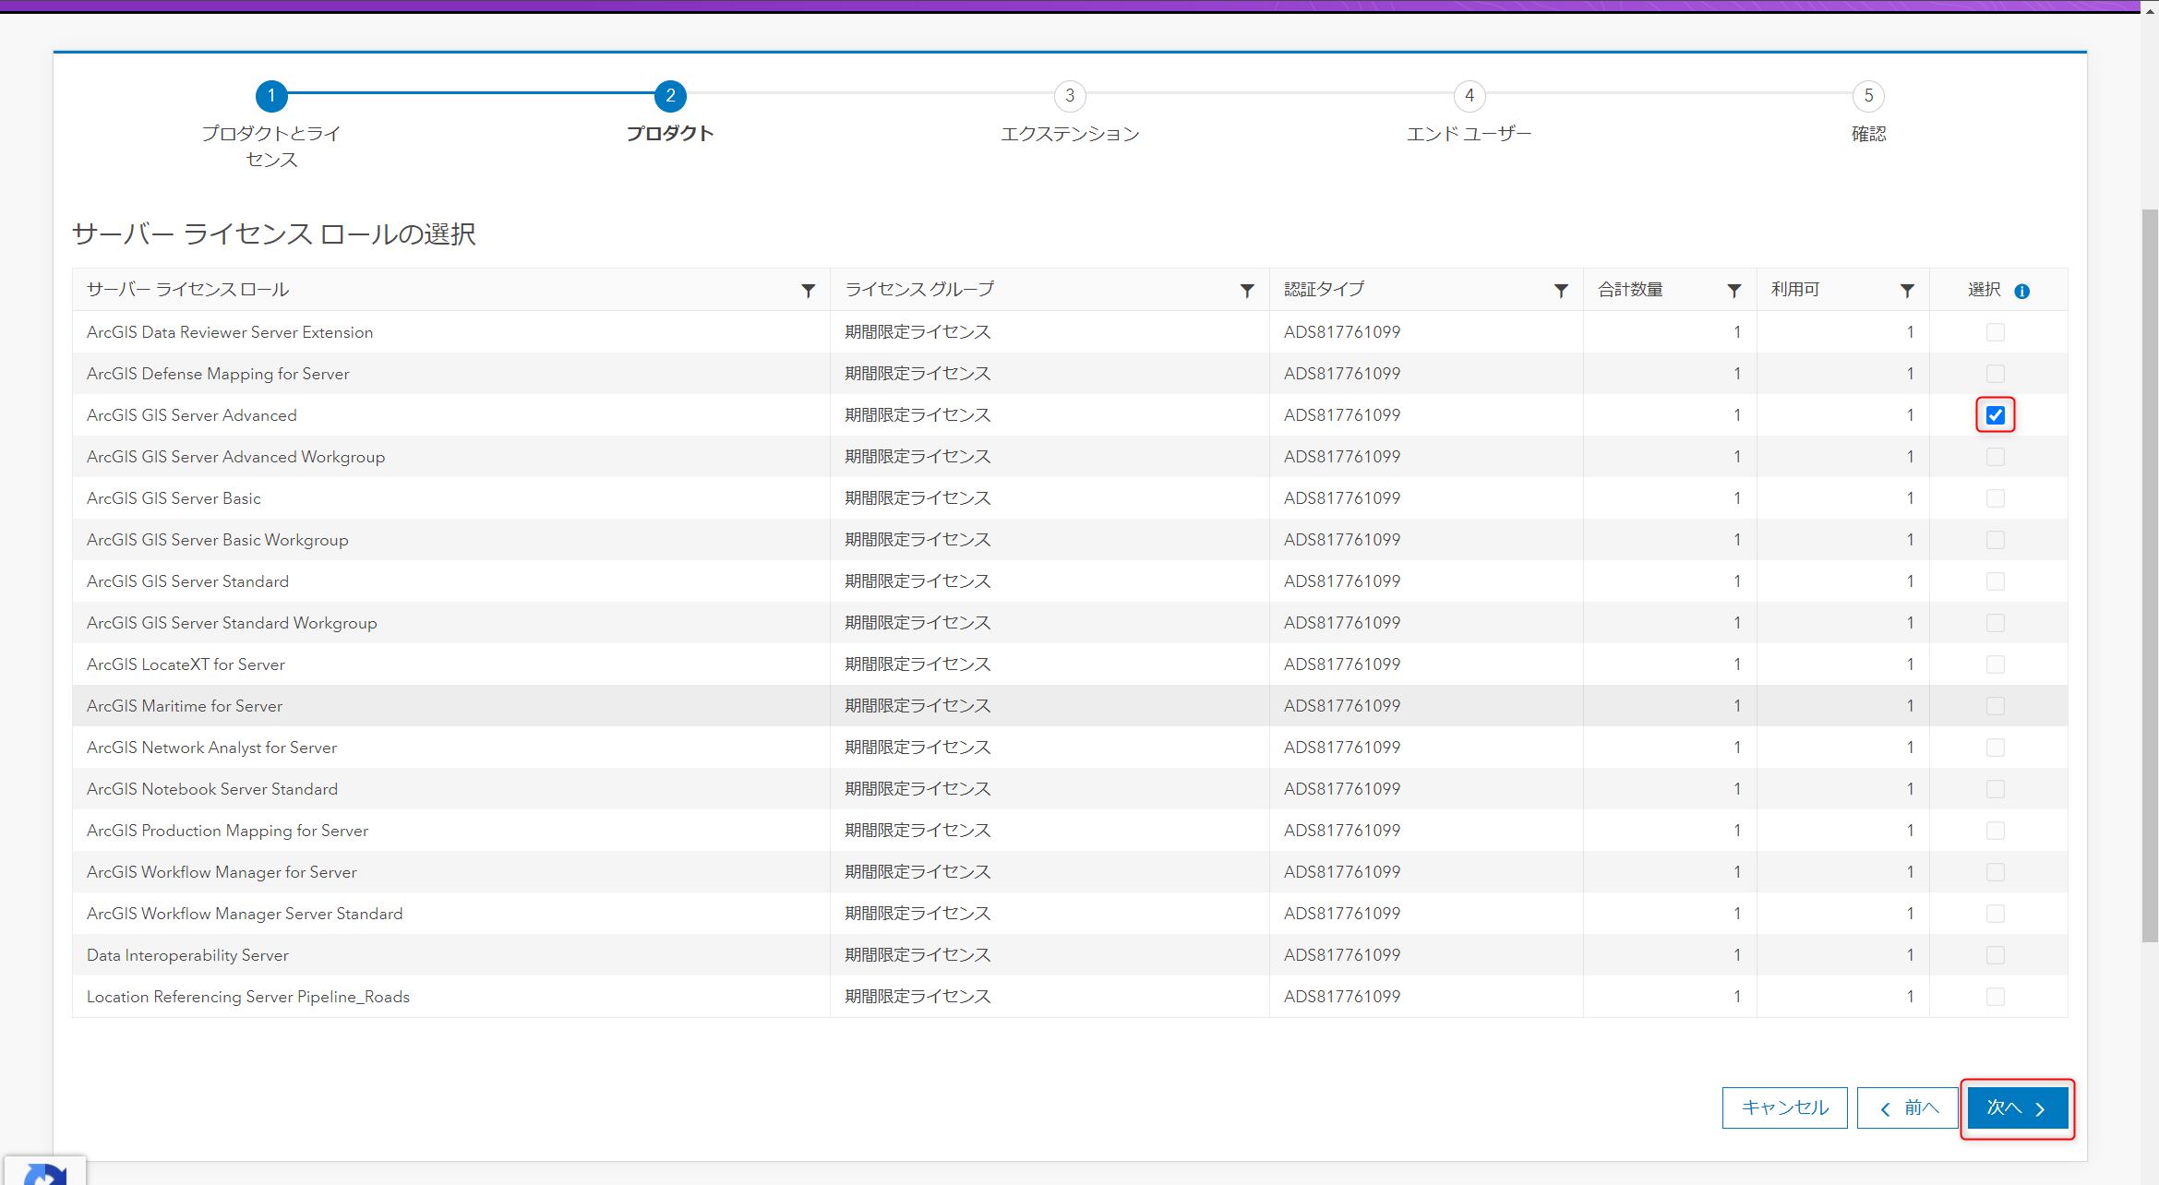This screenshot has height=1185, width=2159.
Task: Click the page vertical scrollbar thumb
Action: click(2150, 576)
